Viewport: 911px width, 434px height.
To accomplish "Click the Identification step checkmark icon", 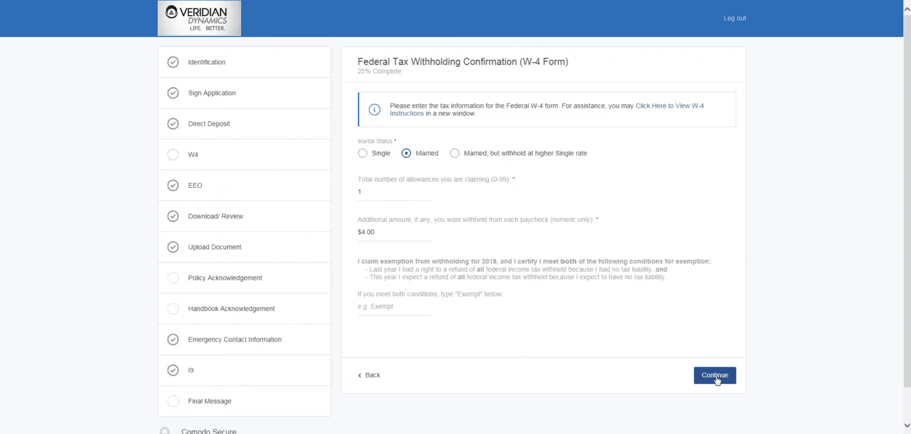I will (173, 62).
